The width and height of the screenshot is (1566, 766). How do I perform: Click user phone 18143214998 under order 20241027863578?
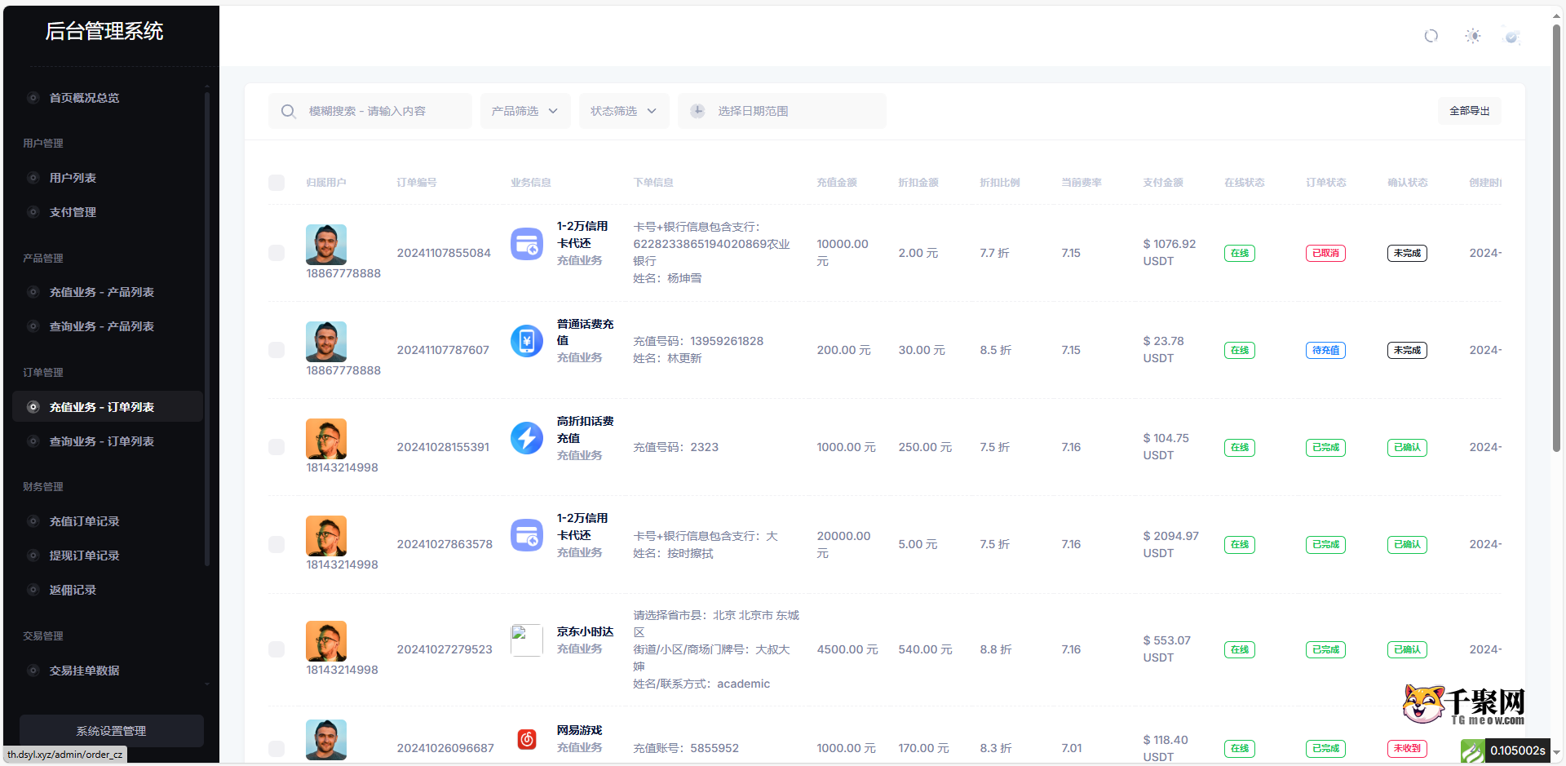342,565
